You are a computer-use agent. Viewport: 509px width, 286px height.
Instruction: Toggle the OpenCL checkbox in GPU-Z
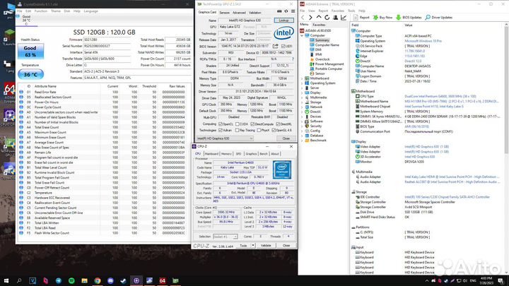221,124
